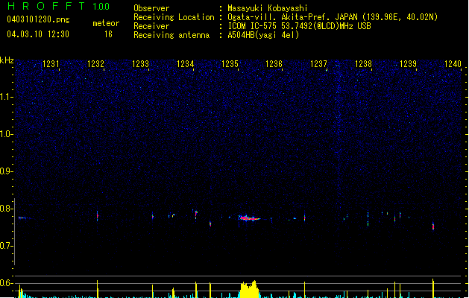The image size is (469, 298).
Task: Click the meteor echo just left of 1232
Action: point(97,216)
